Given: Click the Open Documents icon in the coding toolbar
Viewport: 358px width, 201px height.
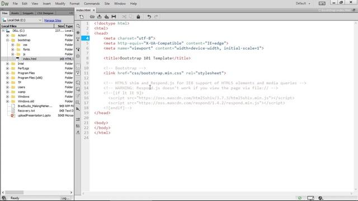Looking at the screenshot, I should click(x=78, y=26).
